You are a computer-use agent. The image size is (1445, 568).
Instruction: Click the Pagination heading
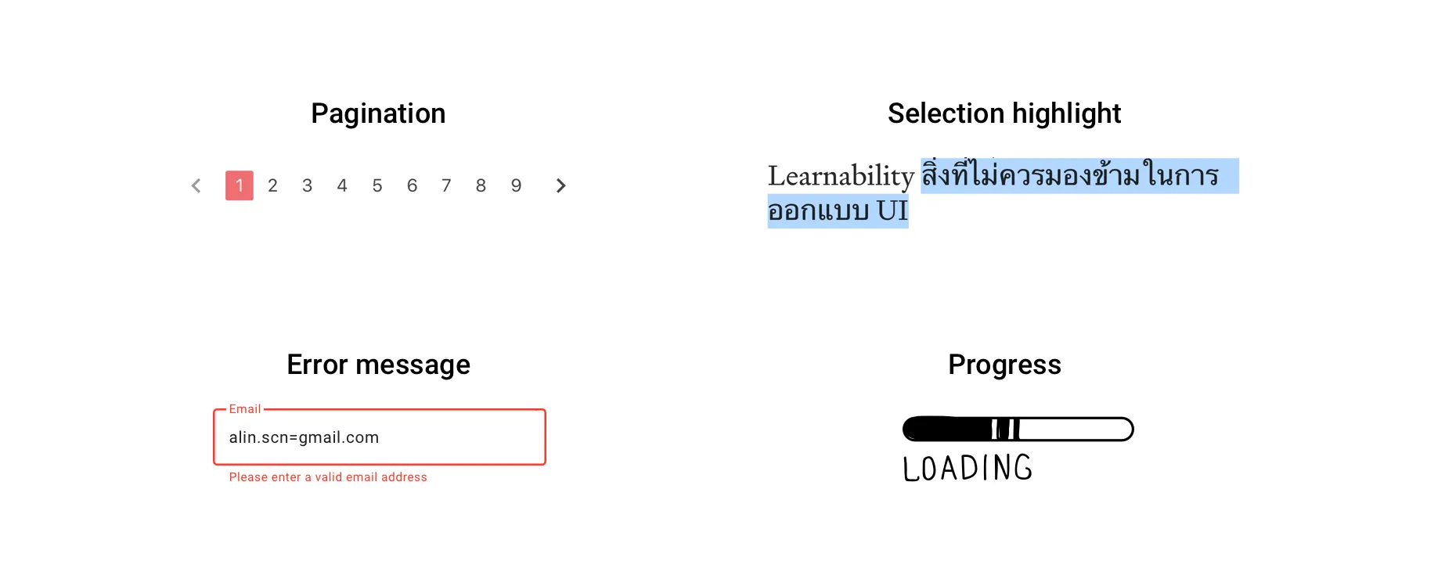click(x=378, y=113)
